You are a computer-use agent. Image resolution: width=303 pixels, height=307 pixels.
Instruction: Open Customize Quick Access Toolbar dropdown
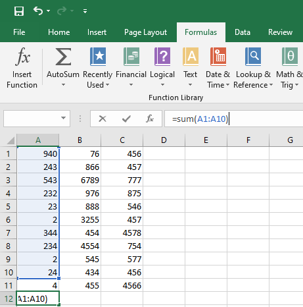85,11
